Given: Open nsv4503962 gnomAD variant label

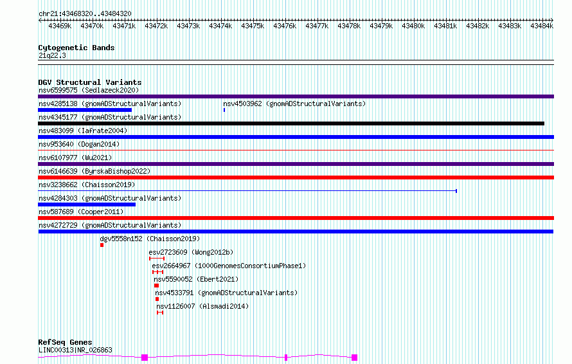Looking at the screenshot, I should (294, 104).
